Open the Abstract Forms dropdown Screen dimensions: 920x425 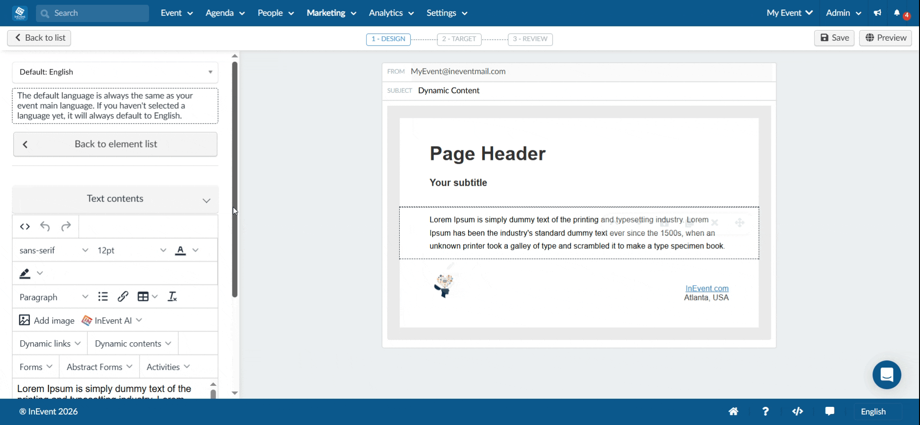[x=99, y=367]
